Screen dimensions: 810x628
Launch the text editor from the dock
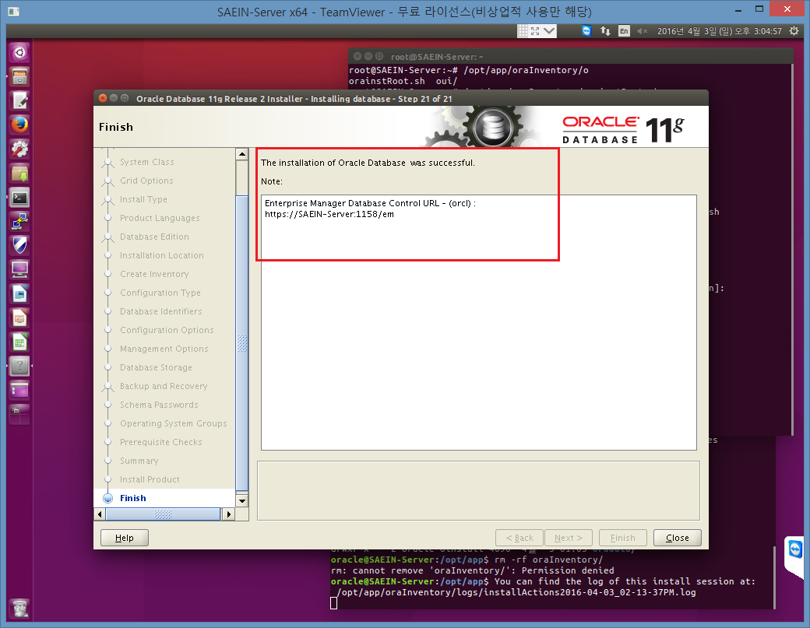point(19,100)
